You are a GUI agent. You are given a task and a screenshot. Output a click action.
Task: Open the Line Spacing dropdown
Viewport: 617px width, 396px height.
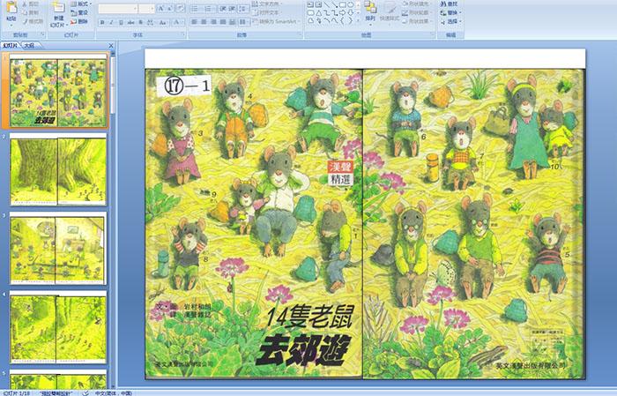tap(243, 9)
